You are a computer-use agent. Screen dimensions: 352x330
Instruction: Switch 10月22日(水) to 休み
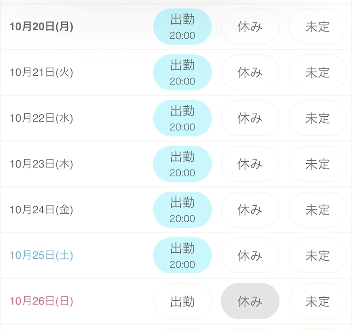pyautogui.click(x=250, y=118)
